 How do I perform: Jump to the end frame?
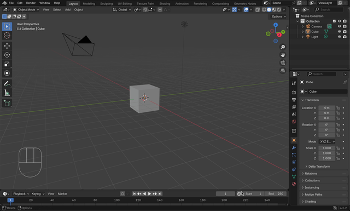[160, 194]
